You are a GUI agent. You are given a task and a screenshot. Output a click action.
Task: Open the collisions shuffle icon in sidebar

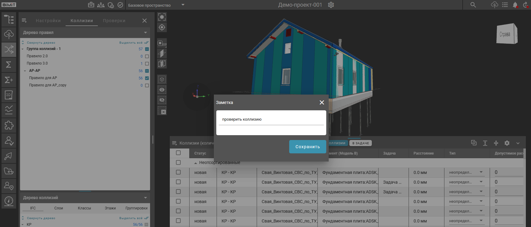click(9, 49)
